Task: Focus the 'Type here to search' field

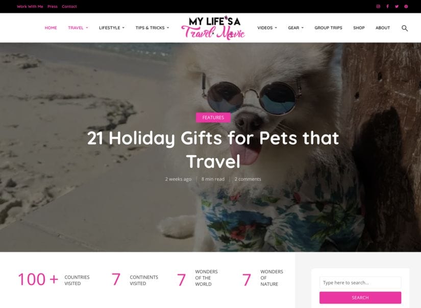Action: [x=360, y=282]
